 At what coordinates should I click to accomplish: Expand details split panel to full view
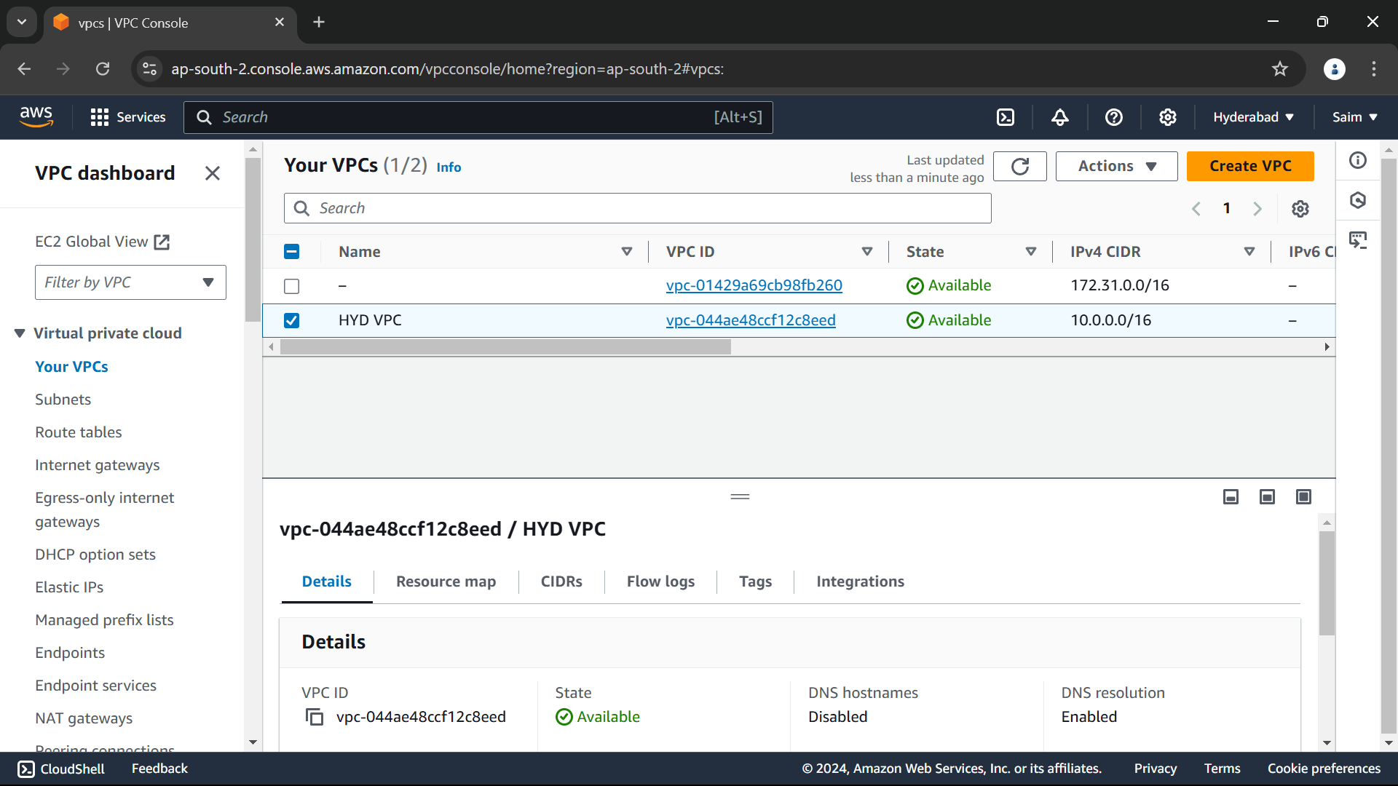[x=1303, y=496]
